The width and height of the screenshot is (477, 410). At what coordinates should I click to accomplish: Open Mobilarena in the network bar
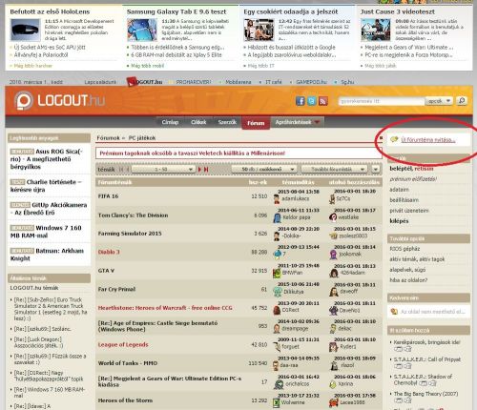point(238,82)
